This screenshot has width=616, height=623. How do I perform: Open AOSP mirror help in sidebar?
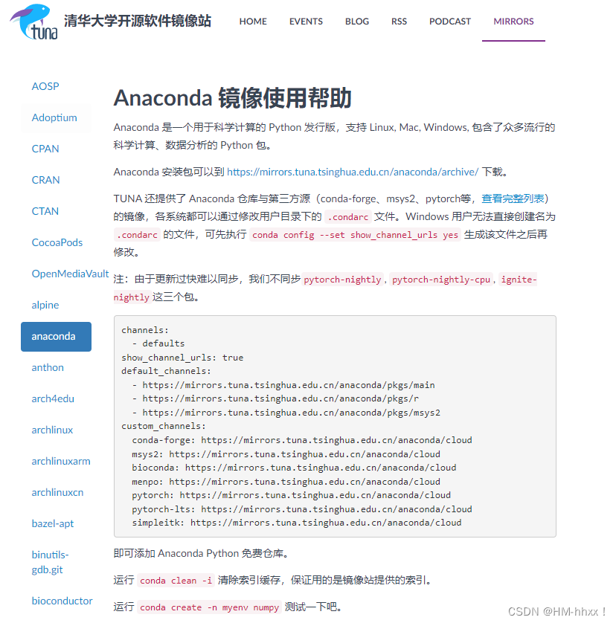click(x=45, y=86)
